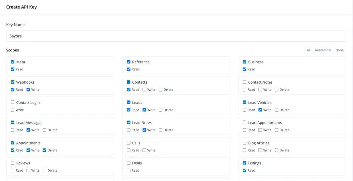Enable Write under Blog Articles
Image resolution: width=353 pixels, height=181 pixels.
(x=260, y=150)
